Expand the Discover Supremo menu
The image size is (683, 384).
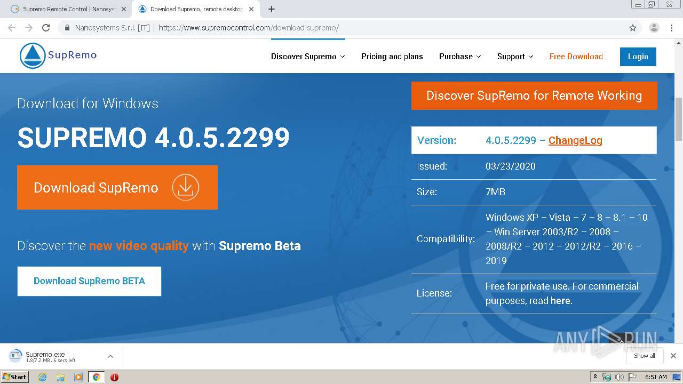[x=308, y=57]
